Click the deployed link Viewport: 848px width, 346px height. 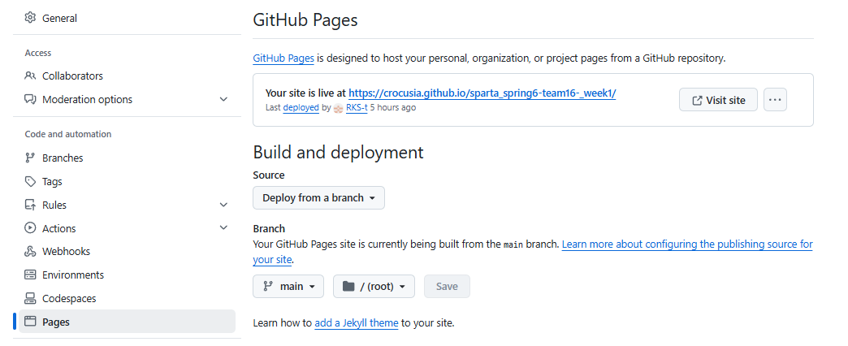click(301, 107)
